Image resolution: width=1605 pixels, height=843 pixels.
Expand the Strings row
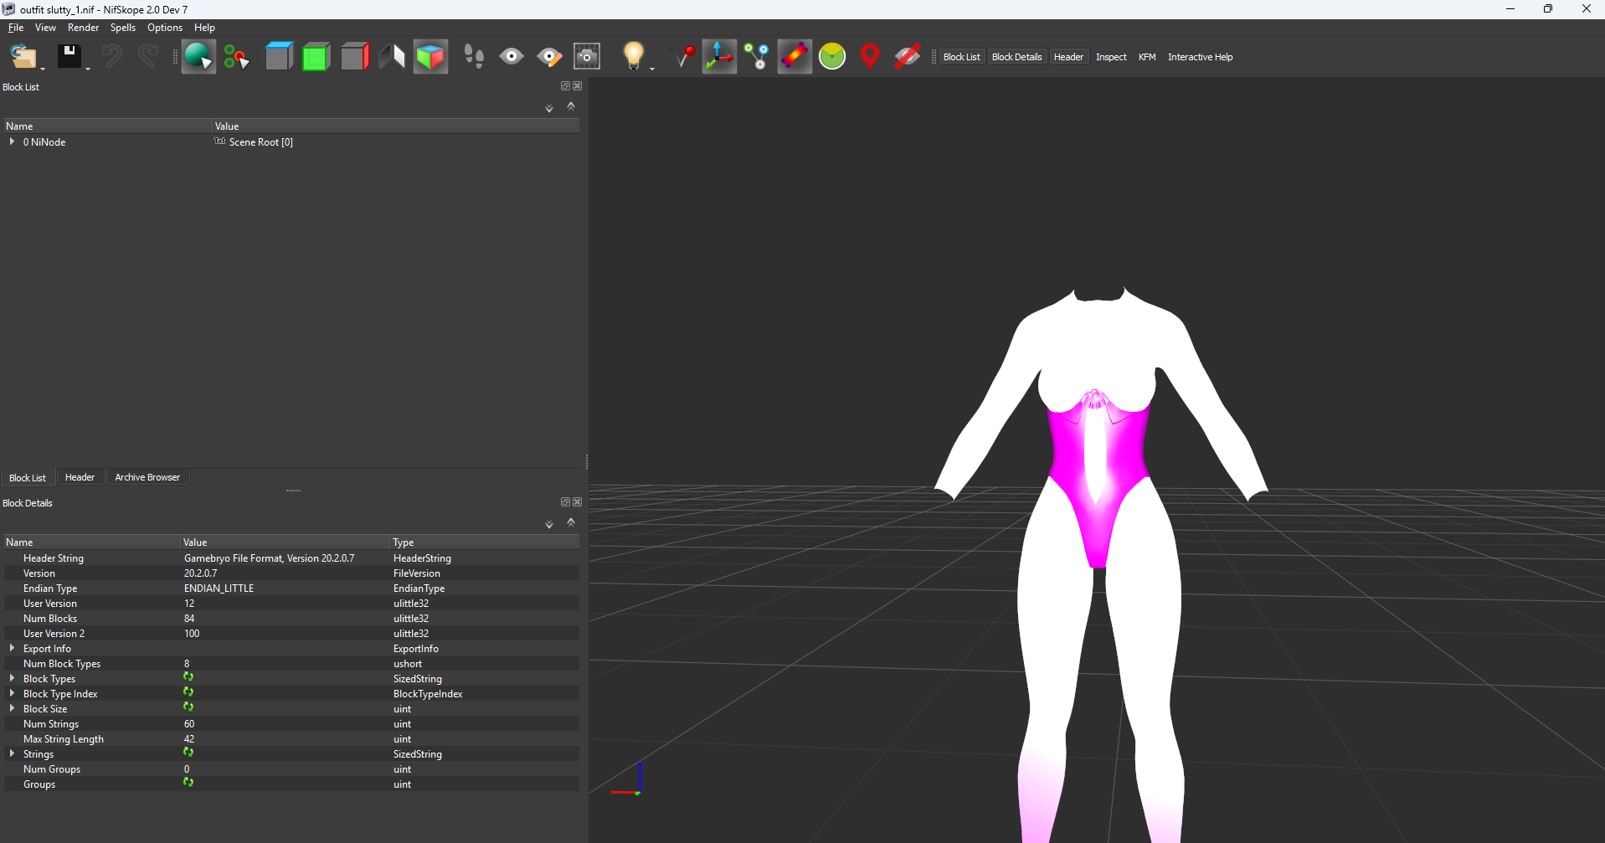(x=12, y=754)
